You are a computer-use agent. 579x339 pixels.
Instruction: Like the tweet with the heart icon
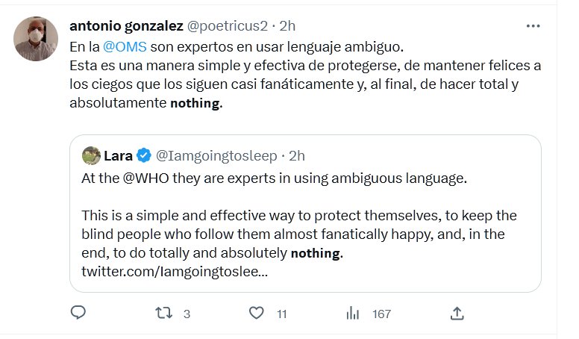[257, 314]
